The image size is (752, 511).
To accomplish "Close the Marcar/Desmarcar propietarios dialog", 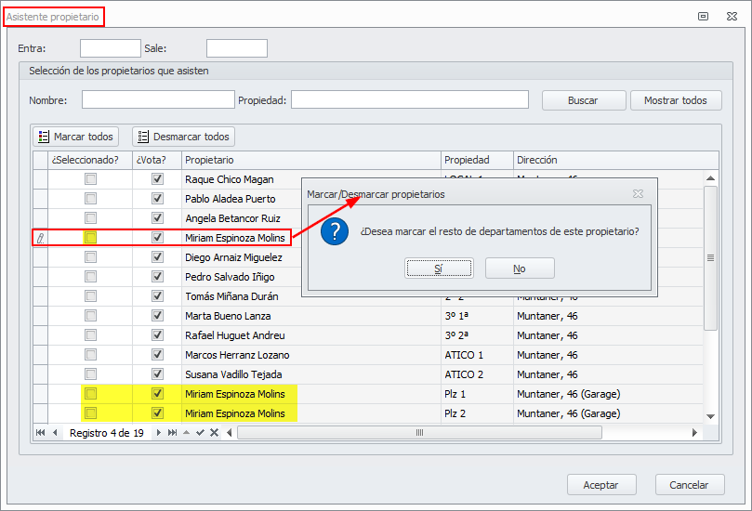I will point(638,194).
